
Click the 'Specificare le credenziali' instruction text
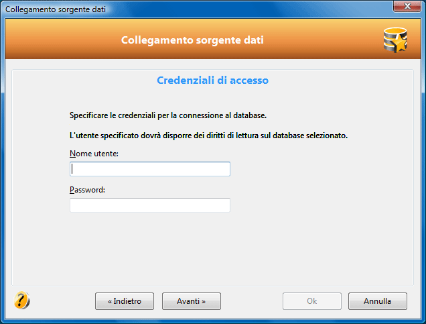click(168, 115)
